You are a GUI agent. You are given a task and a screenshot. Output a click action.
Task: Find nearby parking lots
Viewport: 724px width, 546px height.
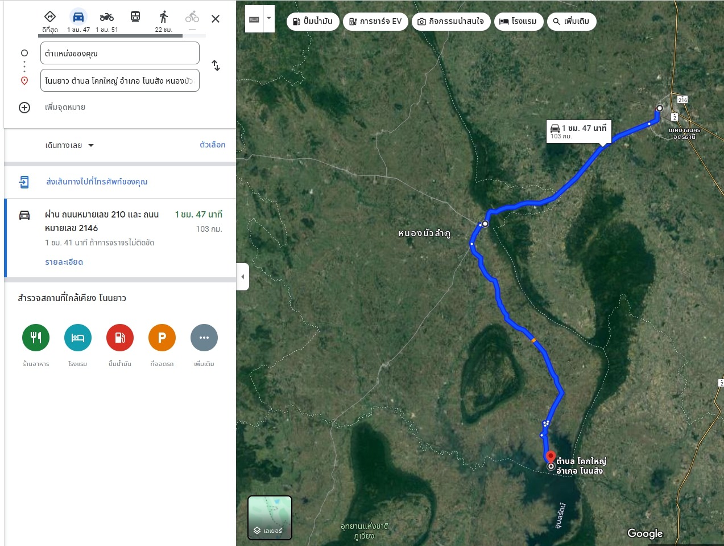coord(162,338)
